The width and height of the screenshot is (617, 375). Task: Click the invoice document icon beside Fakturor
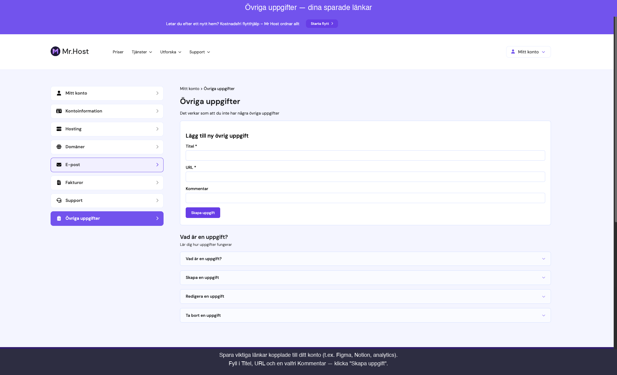pyautogui.click(x=59, y=182)
